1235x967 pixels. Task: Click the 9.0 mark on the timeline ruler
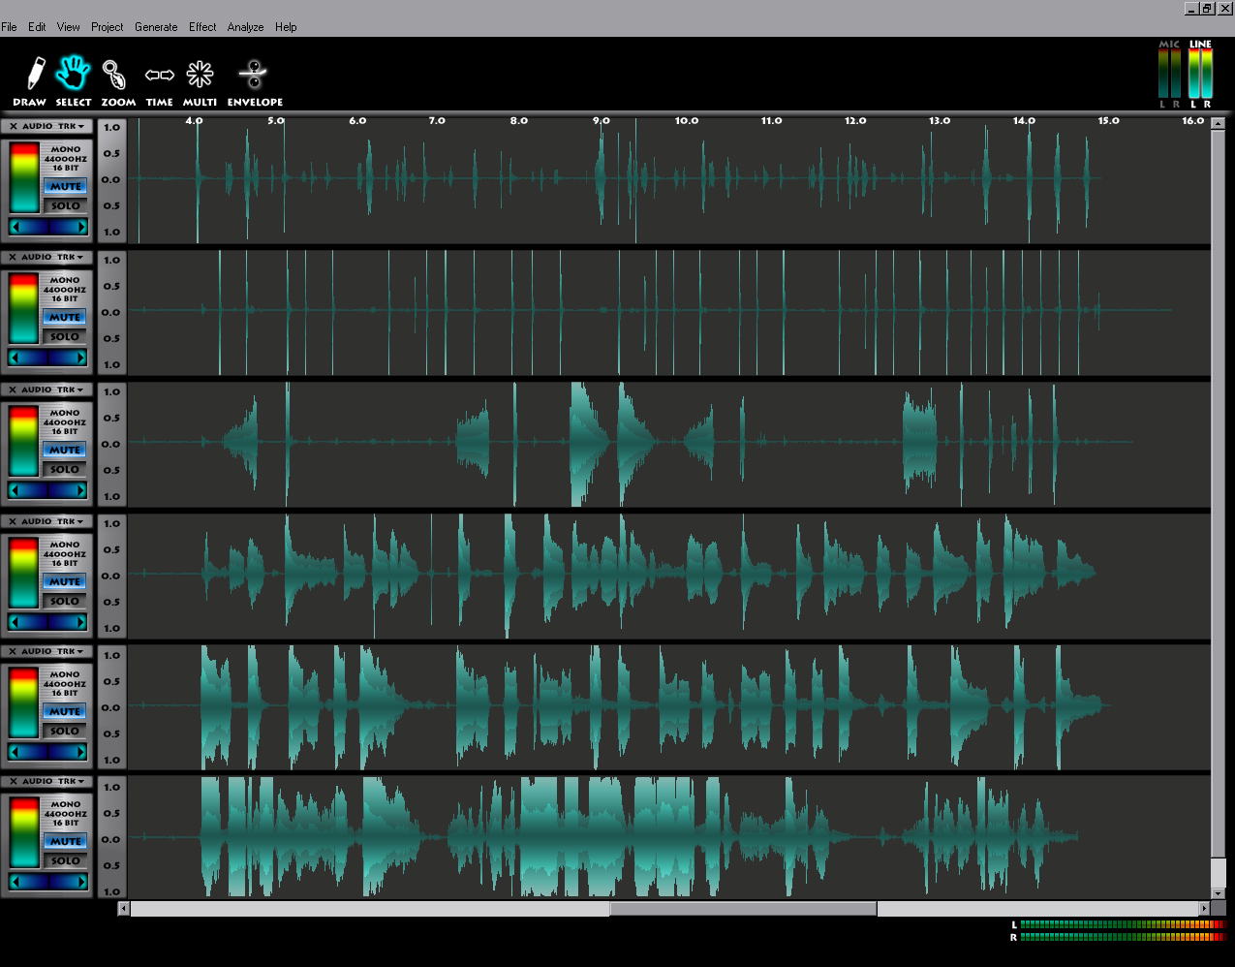[x=602, y=121]
